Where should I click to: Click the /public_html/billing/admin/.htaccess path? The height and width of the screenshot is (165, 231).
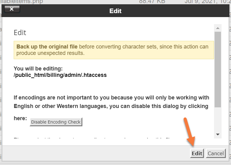60,75
